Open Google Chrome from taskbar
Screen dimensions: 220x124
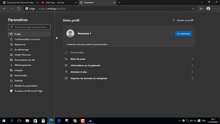point(75,121)
